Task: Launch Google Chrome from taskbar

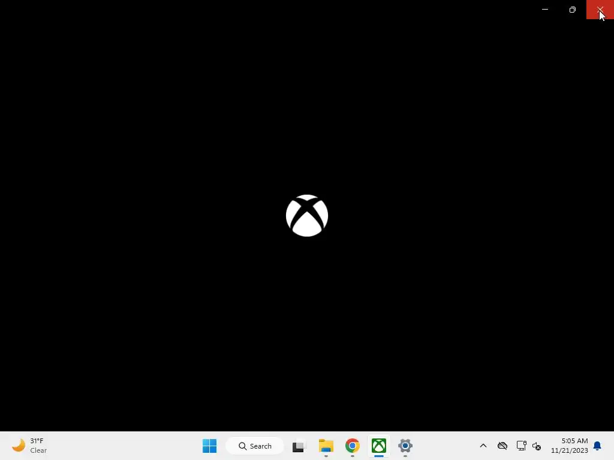Action: coord(353,446)
